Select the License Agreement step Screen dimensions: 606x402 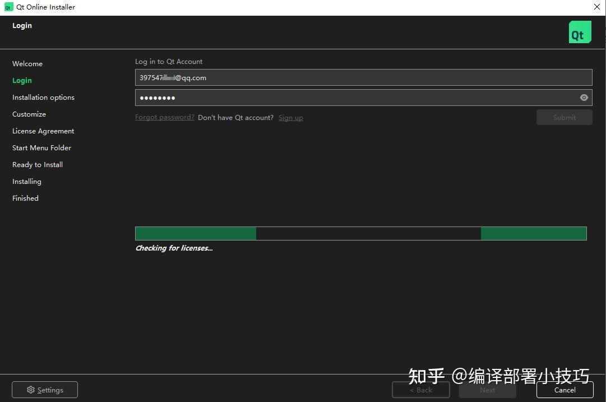pos(43,131)
